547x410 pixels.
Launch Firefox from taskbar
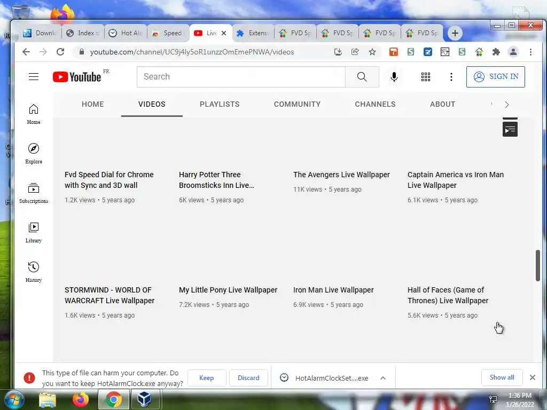[81, 399]
